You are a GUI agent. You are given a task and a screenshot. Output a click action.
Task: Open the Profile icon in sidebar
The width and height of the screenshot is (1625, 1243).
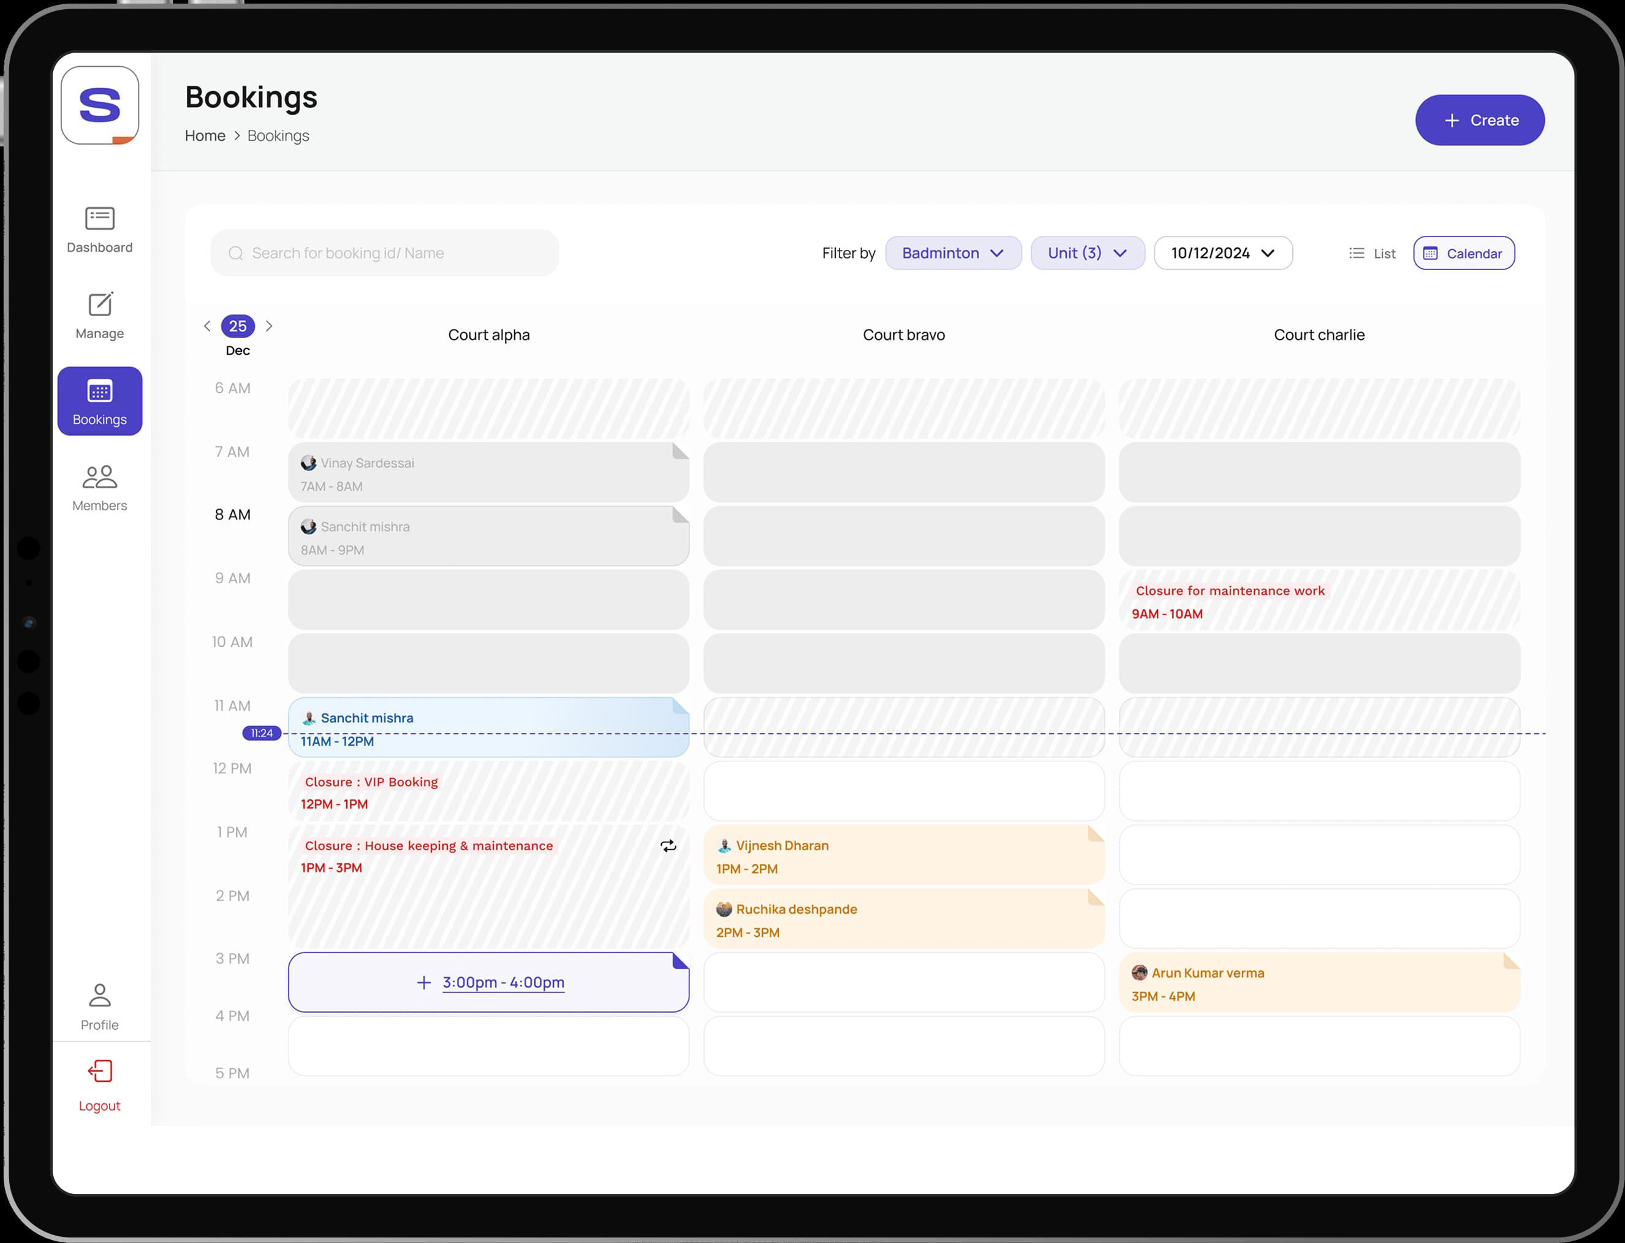[100, 995]
